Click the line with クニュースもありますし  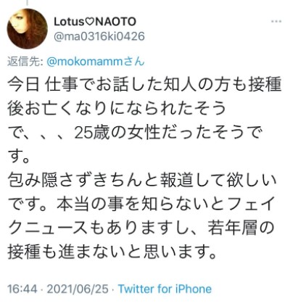pyautogui.click(x=141, y=226)
